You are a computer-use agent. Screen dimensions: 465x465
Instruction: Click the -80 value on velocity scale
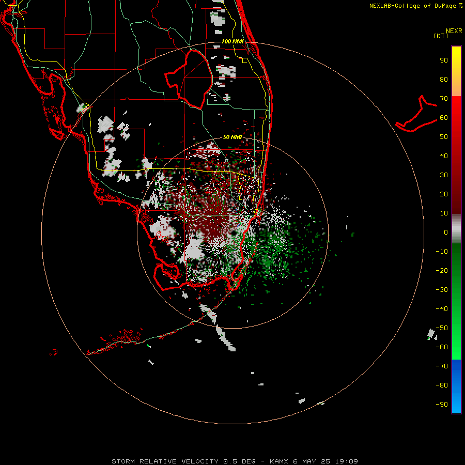[442, 385]
